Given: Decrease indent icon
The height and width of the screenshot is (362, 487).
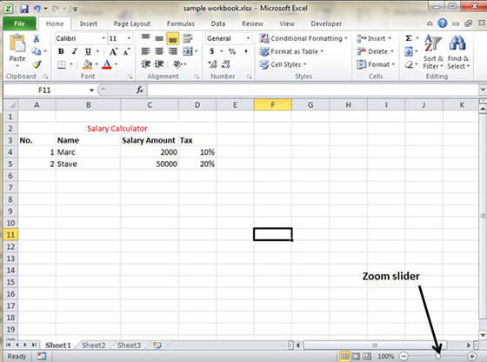Looking at the screenshot, I should click(146, 64).
